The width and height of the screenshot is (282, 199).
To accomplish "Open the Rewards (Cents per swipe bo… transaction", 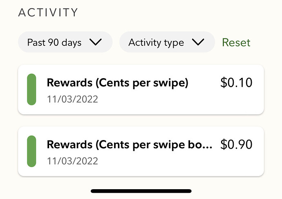I will coord(141,152).
